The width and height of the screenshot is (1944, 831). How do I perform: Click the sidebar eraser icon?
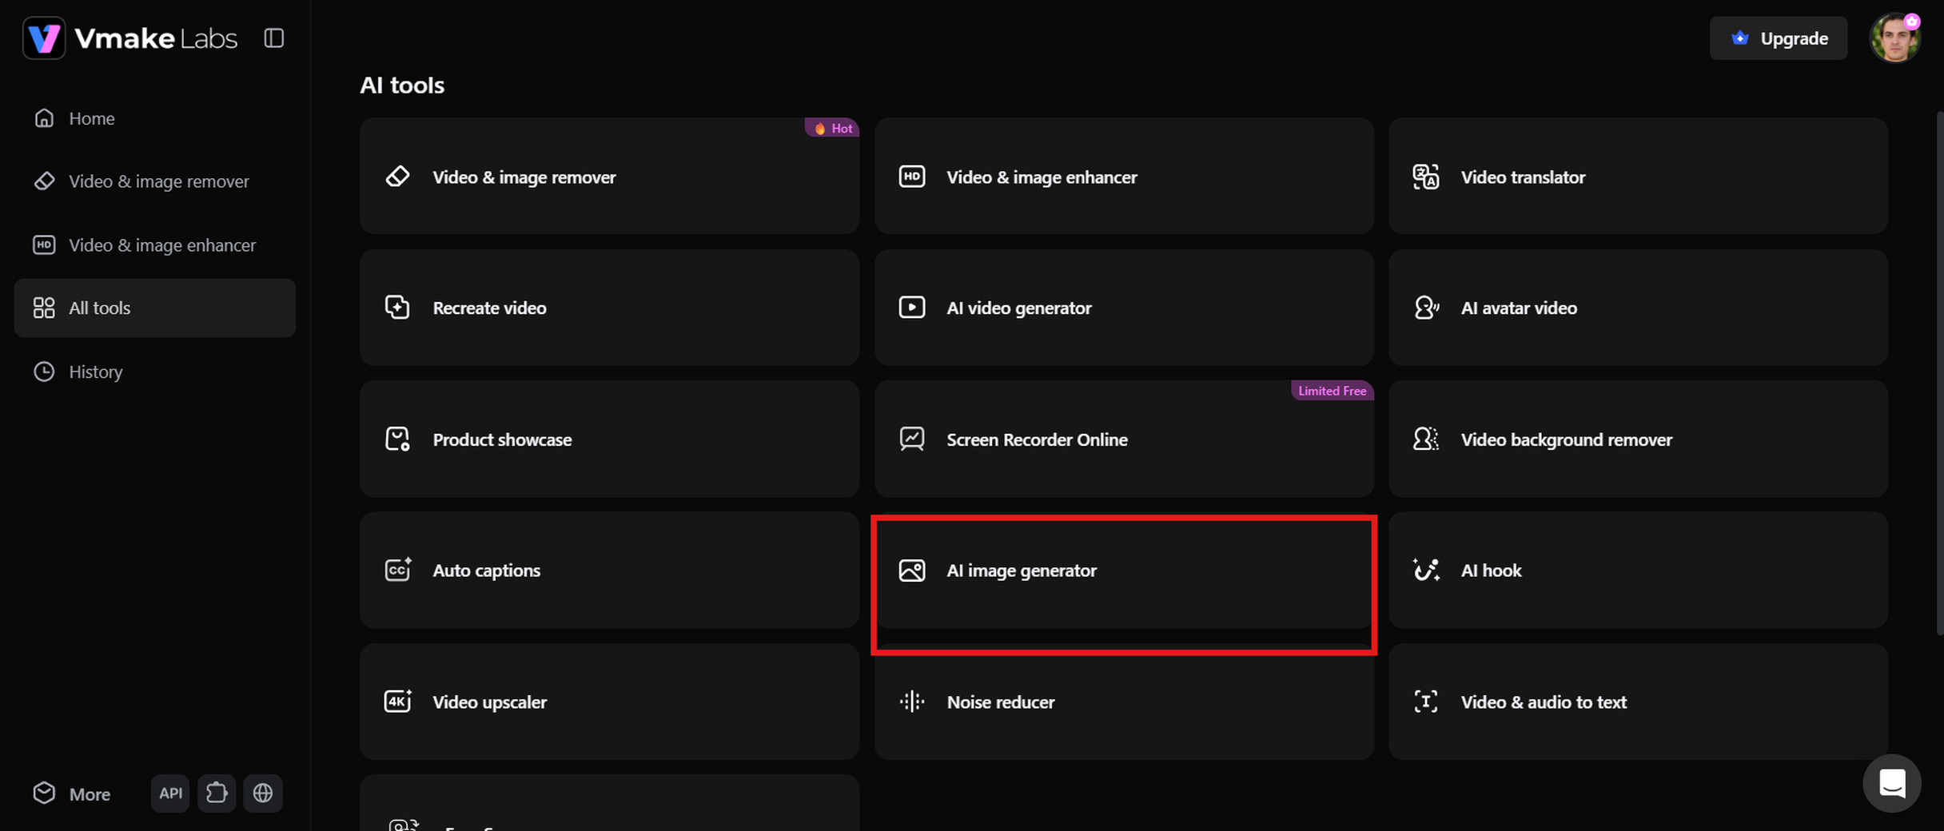[44, 181]
